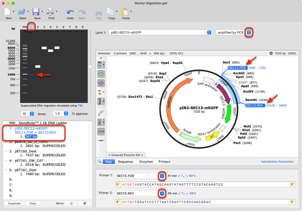
Task: Click the Primer 1 sequence field
Action: [x=206, y=184]
